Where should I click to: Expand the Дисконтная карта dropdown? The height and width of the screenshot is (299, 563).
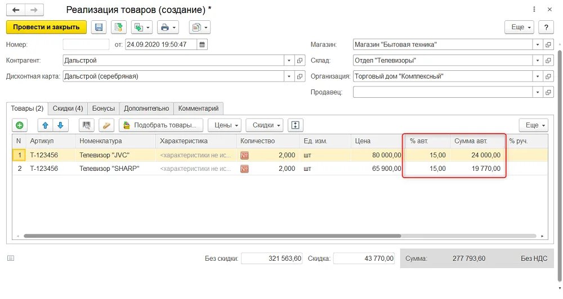289,76
